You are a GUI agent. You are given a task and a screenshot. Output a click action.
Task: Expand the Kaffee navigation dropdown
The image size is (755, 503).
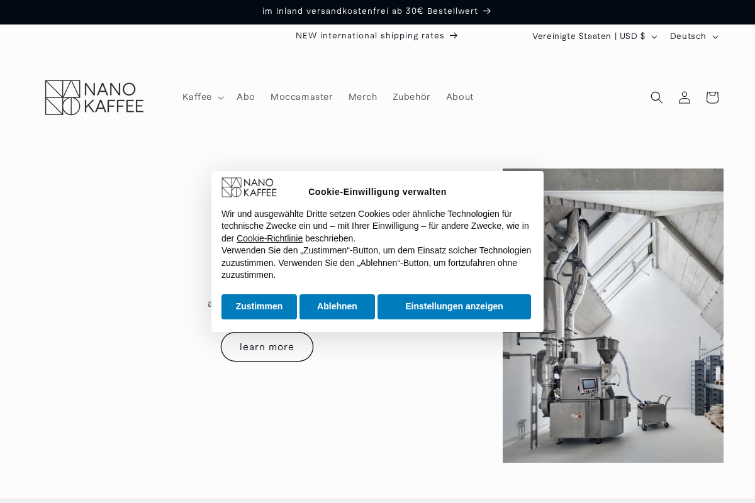click(x=201, y=97)
